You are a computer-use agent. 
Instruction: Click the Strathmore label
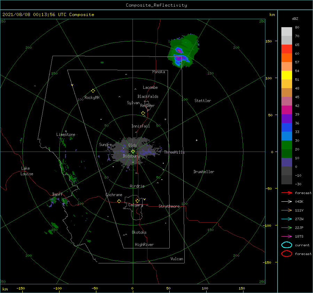(169, 206)
